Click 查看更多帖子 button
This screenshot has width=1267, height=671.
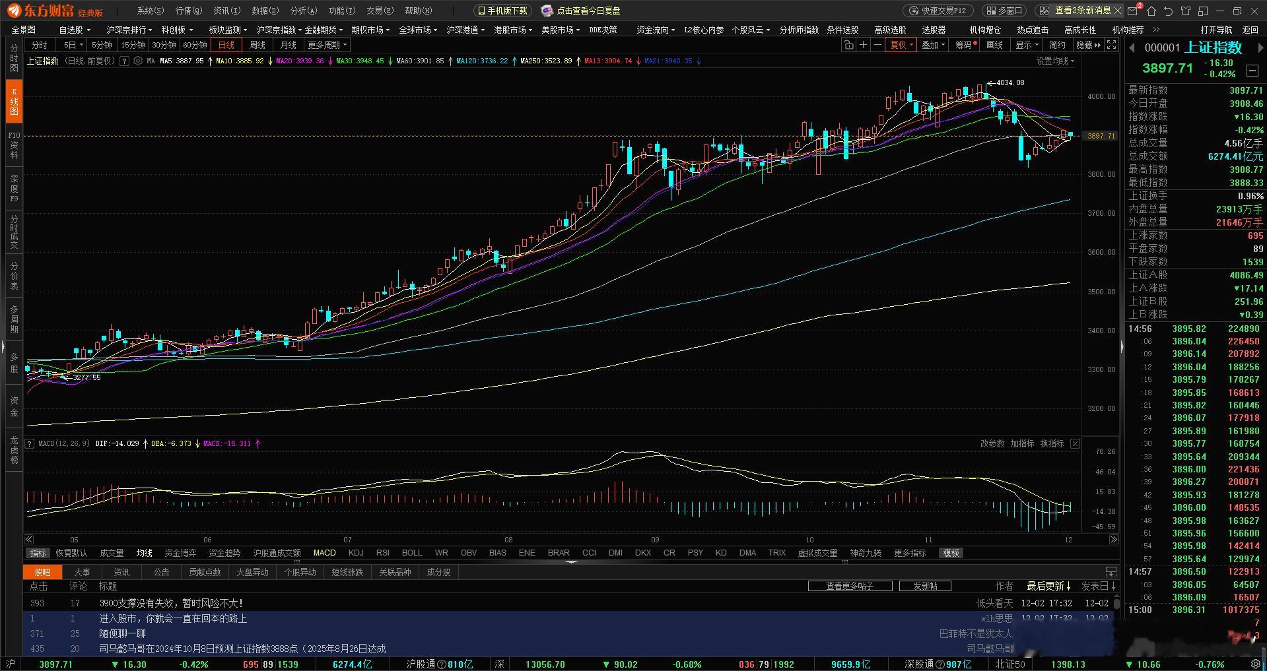pos(850,586)
